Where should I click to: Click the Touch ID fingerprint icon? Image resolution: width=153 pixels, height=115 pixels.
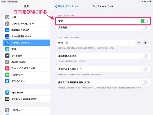(7, 68)
